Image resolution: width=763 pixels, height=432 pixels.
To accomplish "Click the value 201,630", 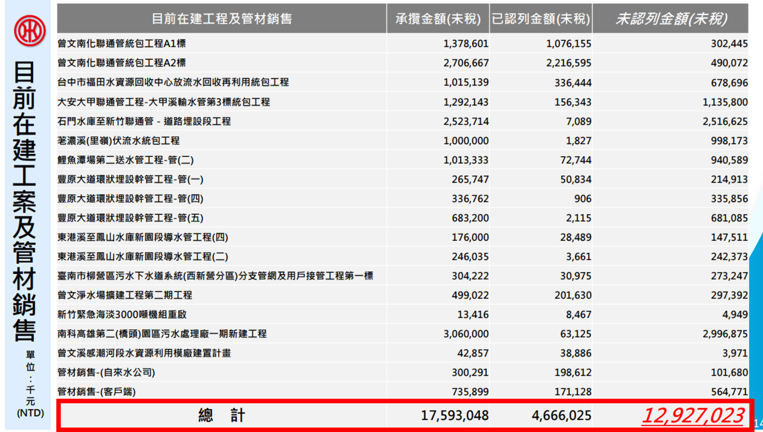I will tap(573, 295).
